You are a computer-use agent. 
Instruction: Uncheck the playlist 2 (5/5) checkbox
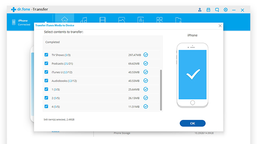tap(46, 98)
